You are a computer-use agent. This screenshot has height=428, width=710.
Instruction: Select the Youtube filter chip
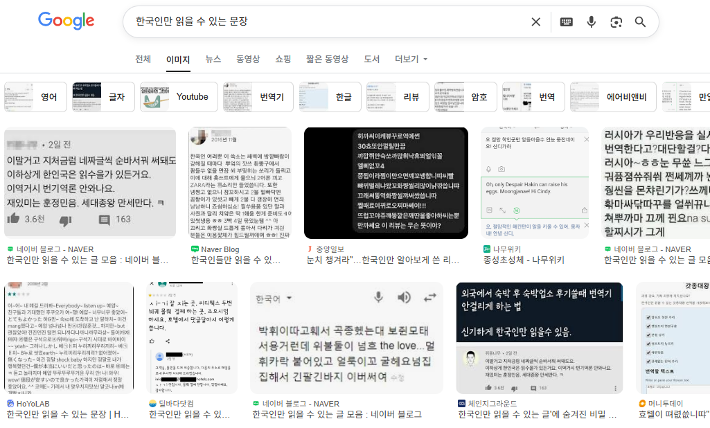pyautogui.click(x=179, y=97)
